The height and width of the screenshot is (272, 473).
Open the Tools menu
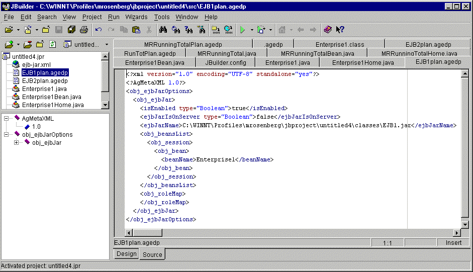click(162, 17)
